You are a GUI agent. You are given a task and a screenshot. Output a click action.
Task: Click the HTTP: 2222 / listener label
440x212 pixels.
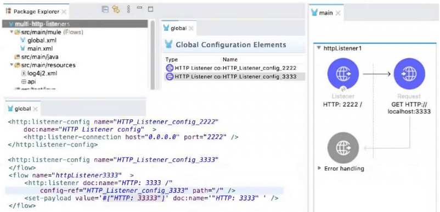(x=342, y=104)
